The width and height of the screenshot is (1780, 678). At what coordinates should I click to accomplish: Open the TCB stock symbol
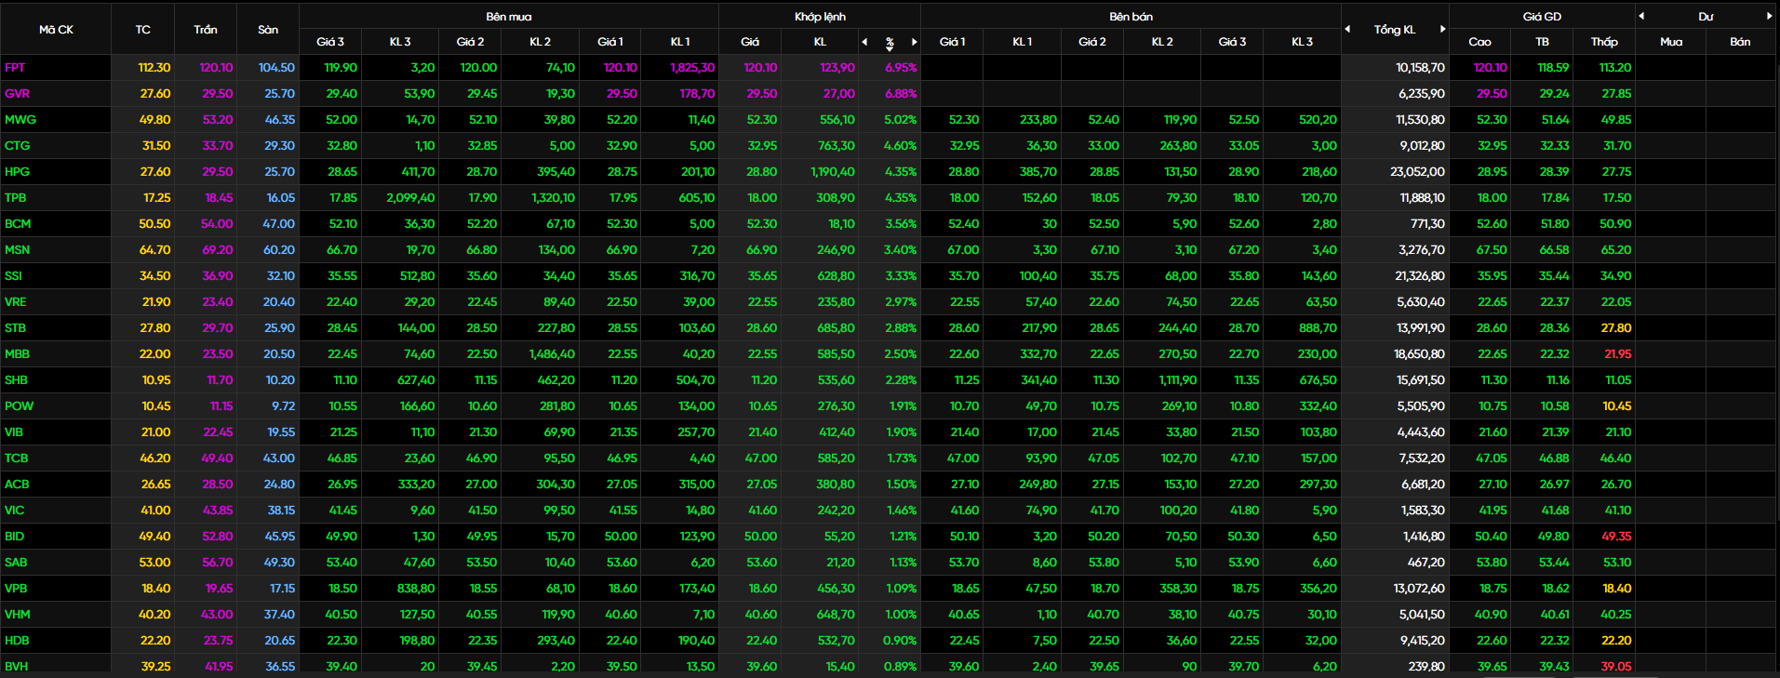pos(16,459)
